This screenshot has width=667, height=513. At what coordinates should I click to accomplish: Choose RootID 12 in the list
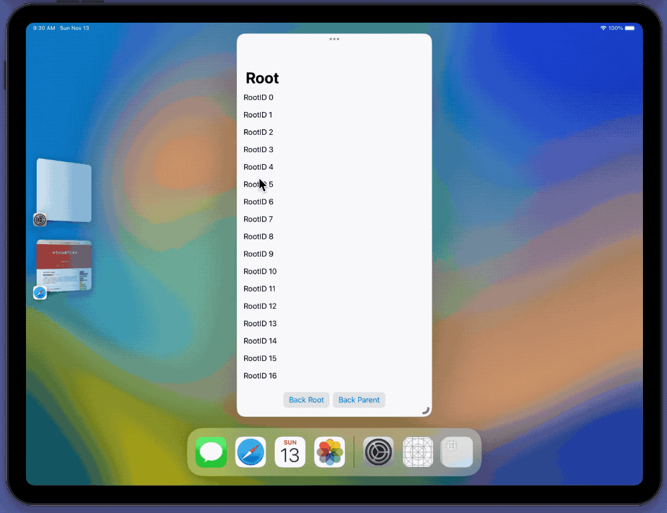pyautogui.click(x=334, y=306)
